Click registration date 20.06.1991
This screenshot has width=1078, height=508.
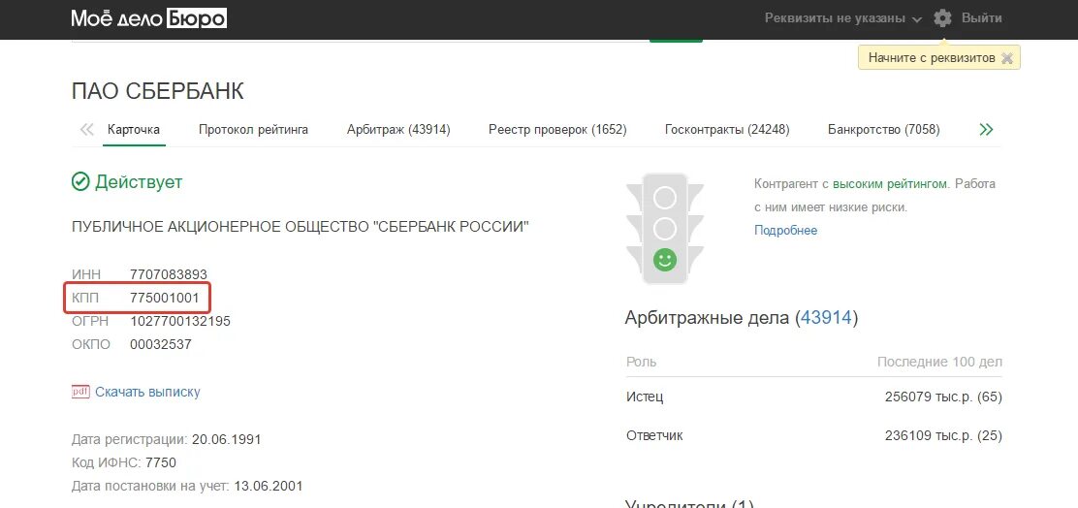(x=226, y=439)
